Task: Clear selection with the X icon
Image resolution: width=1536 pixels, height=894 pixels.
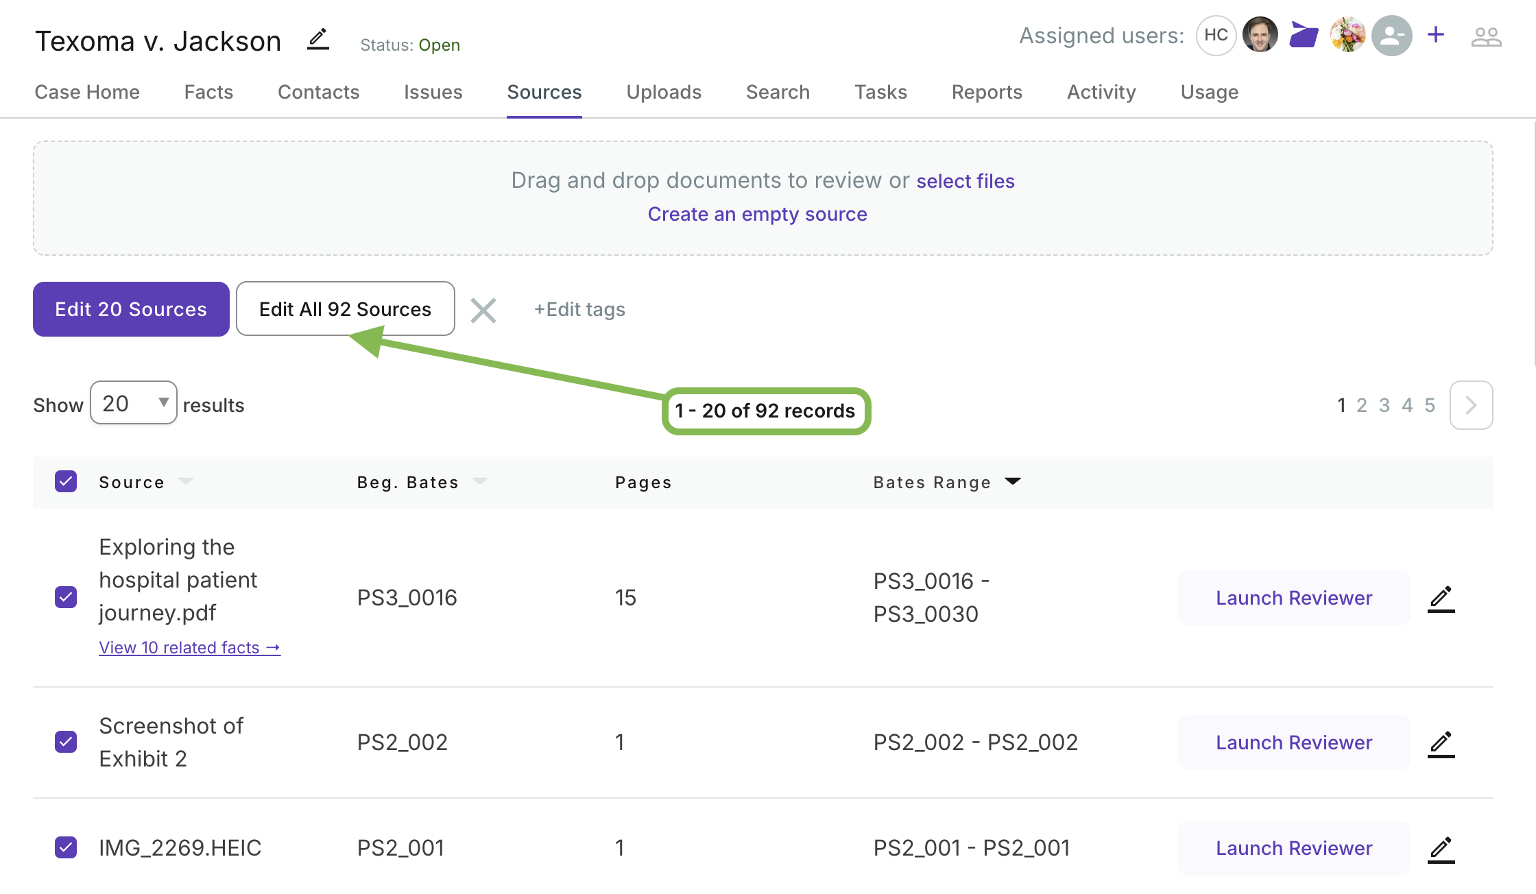Action: (x=483, y=310)
